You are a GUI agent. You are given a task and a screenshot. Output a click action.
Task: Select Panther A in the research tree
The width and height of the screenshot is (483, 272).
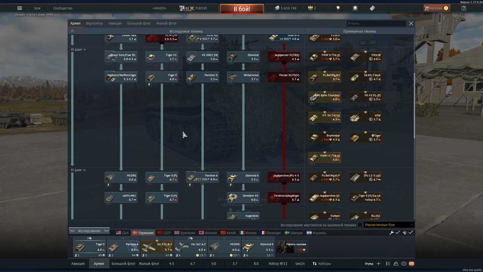[x=202, y=177]
